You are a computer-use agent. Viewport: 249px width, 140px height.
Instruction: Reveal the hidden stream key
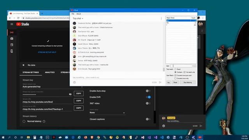pyautogui.click(x=70, y=94)
